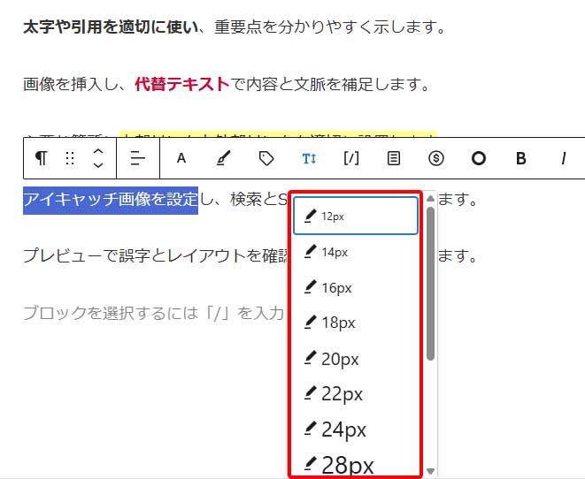Screen dimensions: 585x479
Task: Click the tag icon in toolbar
Action: (x=266, y=158)
